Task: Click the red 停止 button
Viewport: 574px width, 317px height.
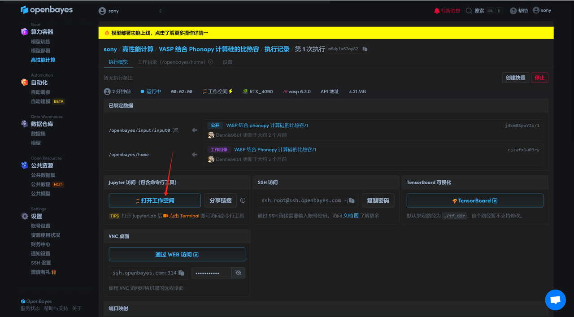Action: [x=539, y=78]
